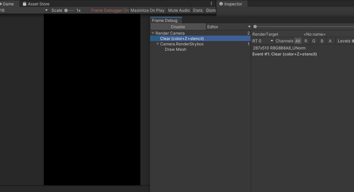Open the Game panel's three-dot options menu

211,4
